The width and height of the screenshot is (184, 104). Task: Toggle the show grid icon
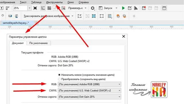click(49, 8)
